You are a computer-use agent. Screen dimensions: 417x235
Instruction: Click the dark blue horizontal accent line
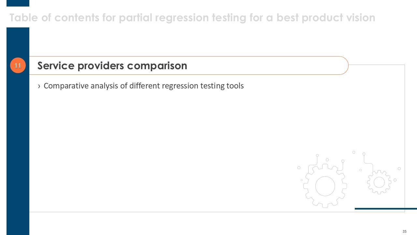pos(386,209)
